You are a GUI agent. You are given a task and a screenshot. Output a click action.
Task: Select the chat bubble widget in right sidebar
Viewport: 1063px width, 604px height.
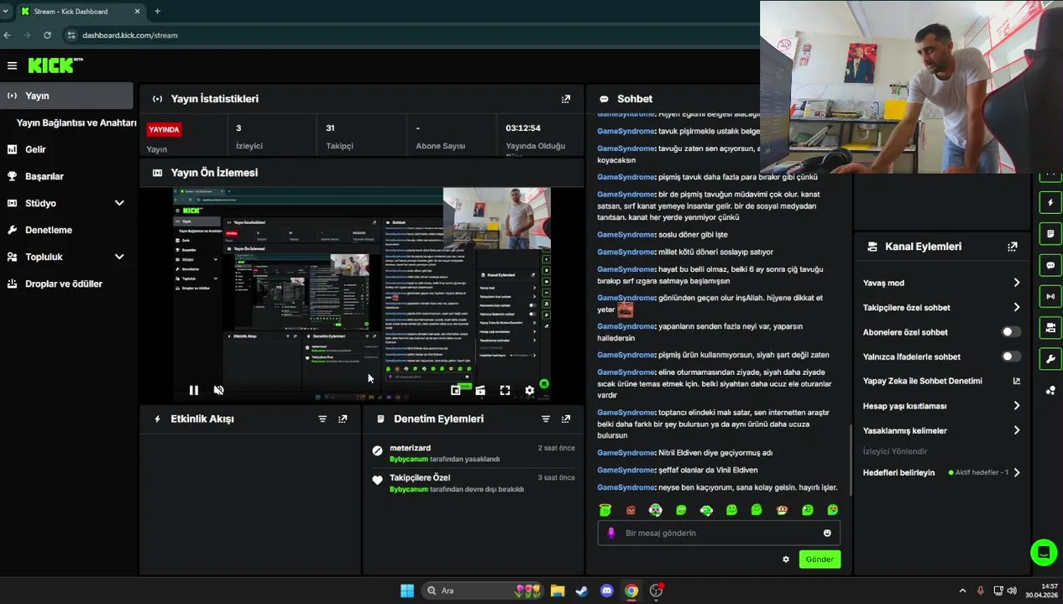pyautogui.click(x=1050, y=265)
